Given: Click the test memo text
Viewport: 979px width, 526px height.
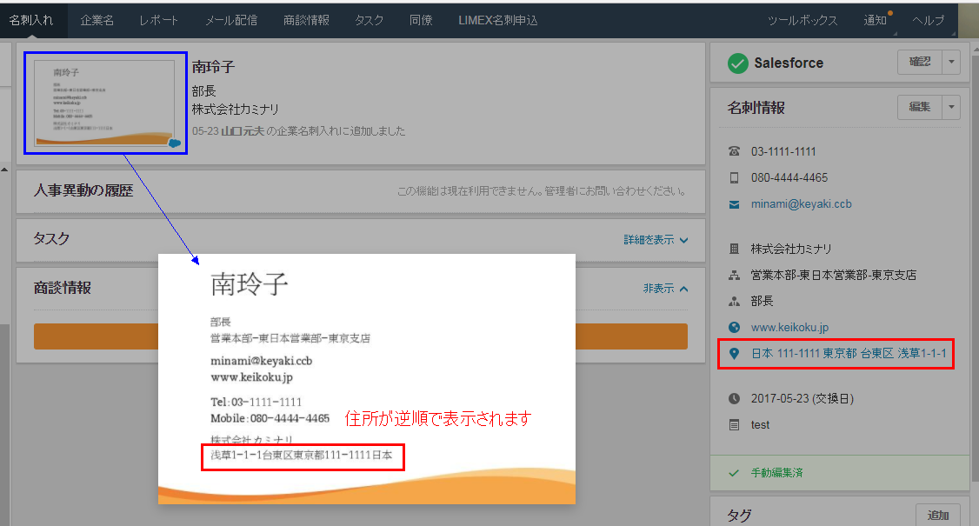Looking at the screenshot, I should 760,425.
